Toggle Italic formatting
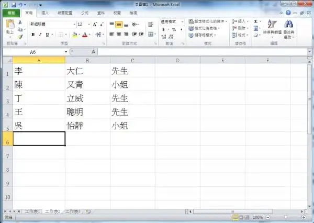The width and height of the screenshot is (314, 223). point(40,35)
